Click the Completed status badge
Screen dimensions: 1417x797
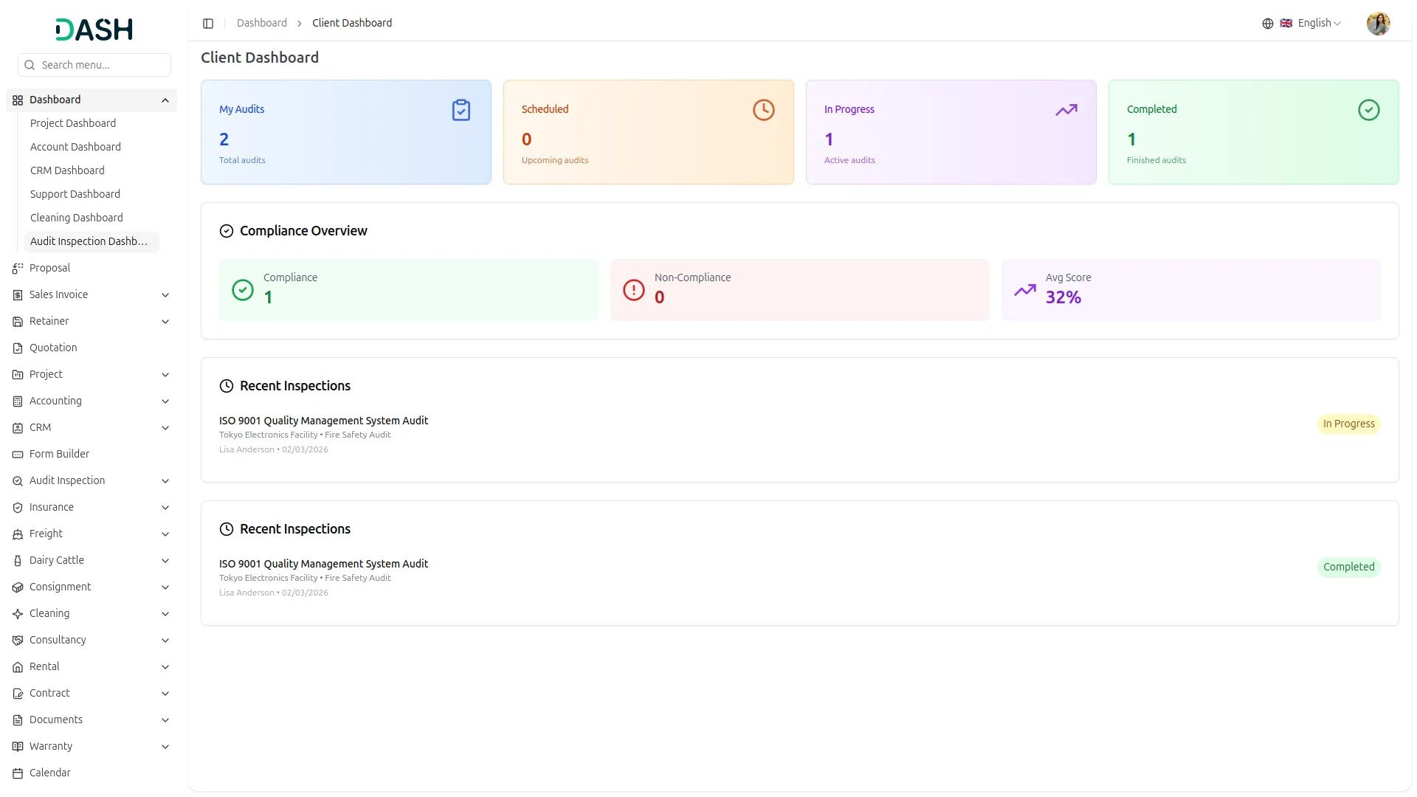tap(1348, 567)
